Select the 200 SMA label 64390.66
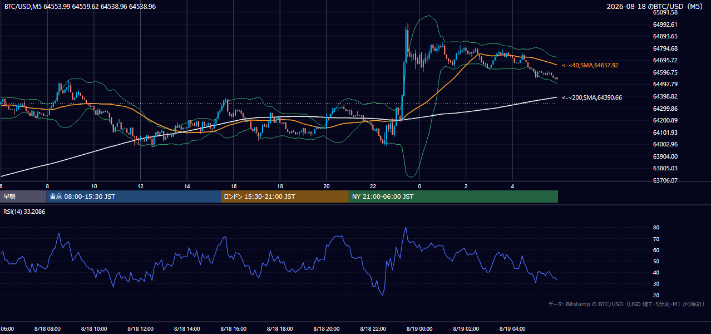711x334 pixels. tap(592, 97)
